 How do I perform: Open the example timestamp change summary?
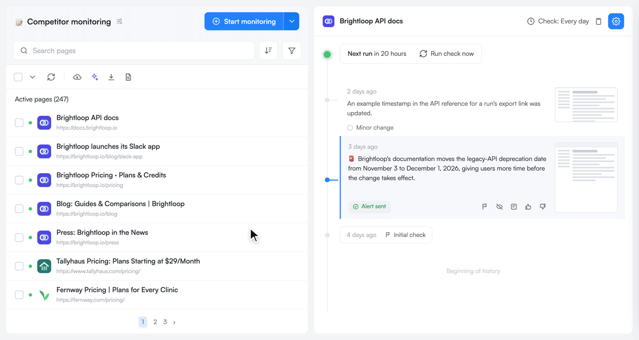[444, 108]
